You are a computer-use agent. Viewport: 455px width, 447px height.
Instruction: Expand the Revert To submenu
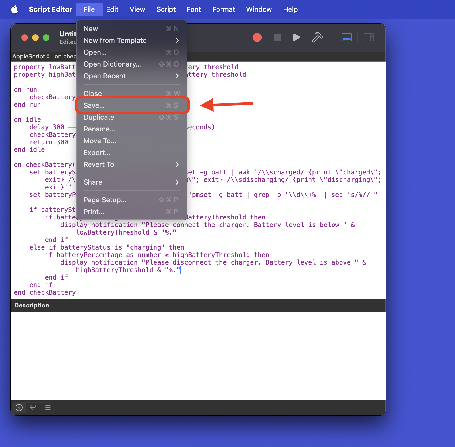point(131,164)
